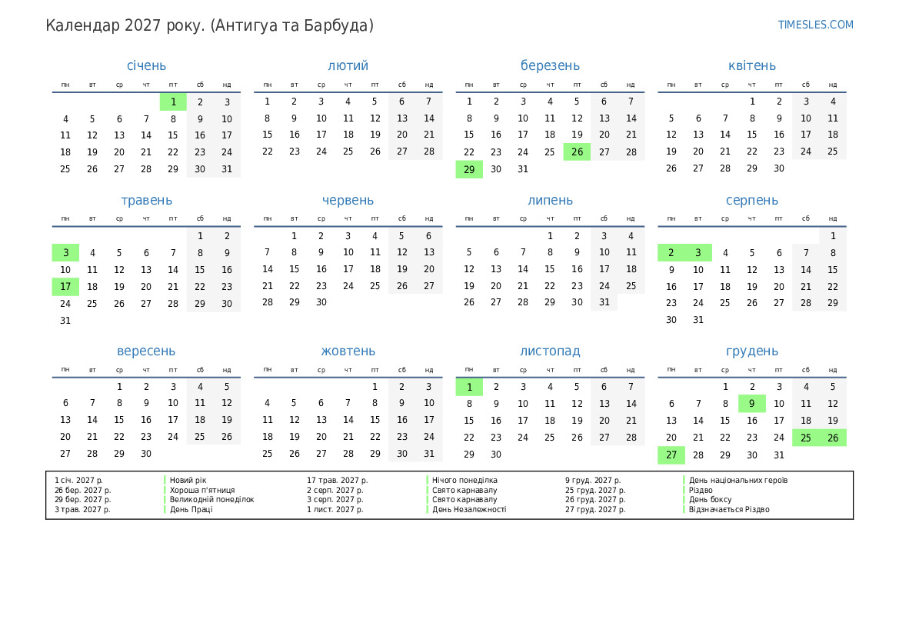
Task: Click the title 'Календар 2027 року. (Антигуа та Барбуда)'
Action: click(x=209, y=26)
